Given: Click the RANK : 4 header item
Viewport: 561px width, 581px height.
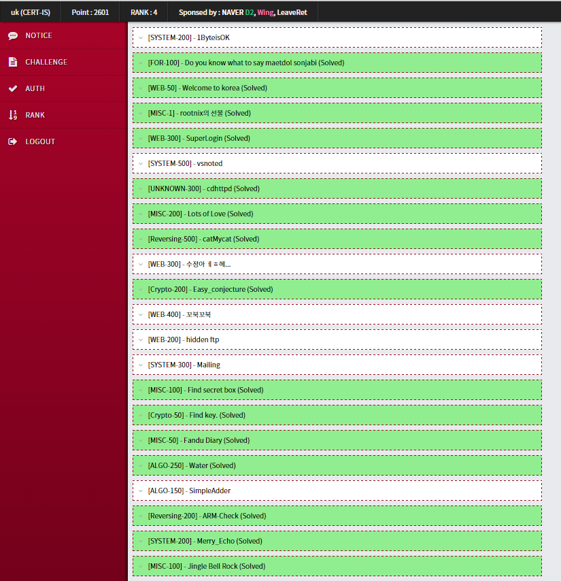Looking at the screenshot, I should click(x=143, y=12).
